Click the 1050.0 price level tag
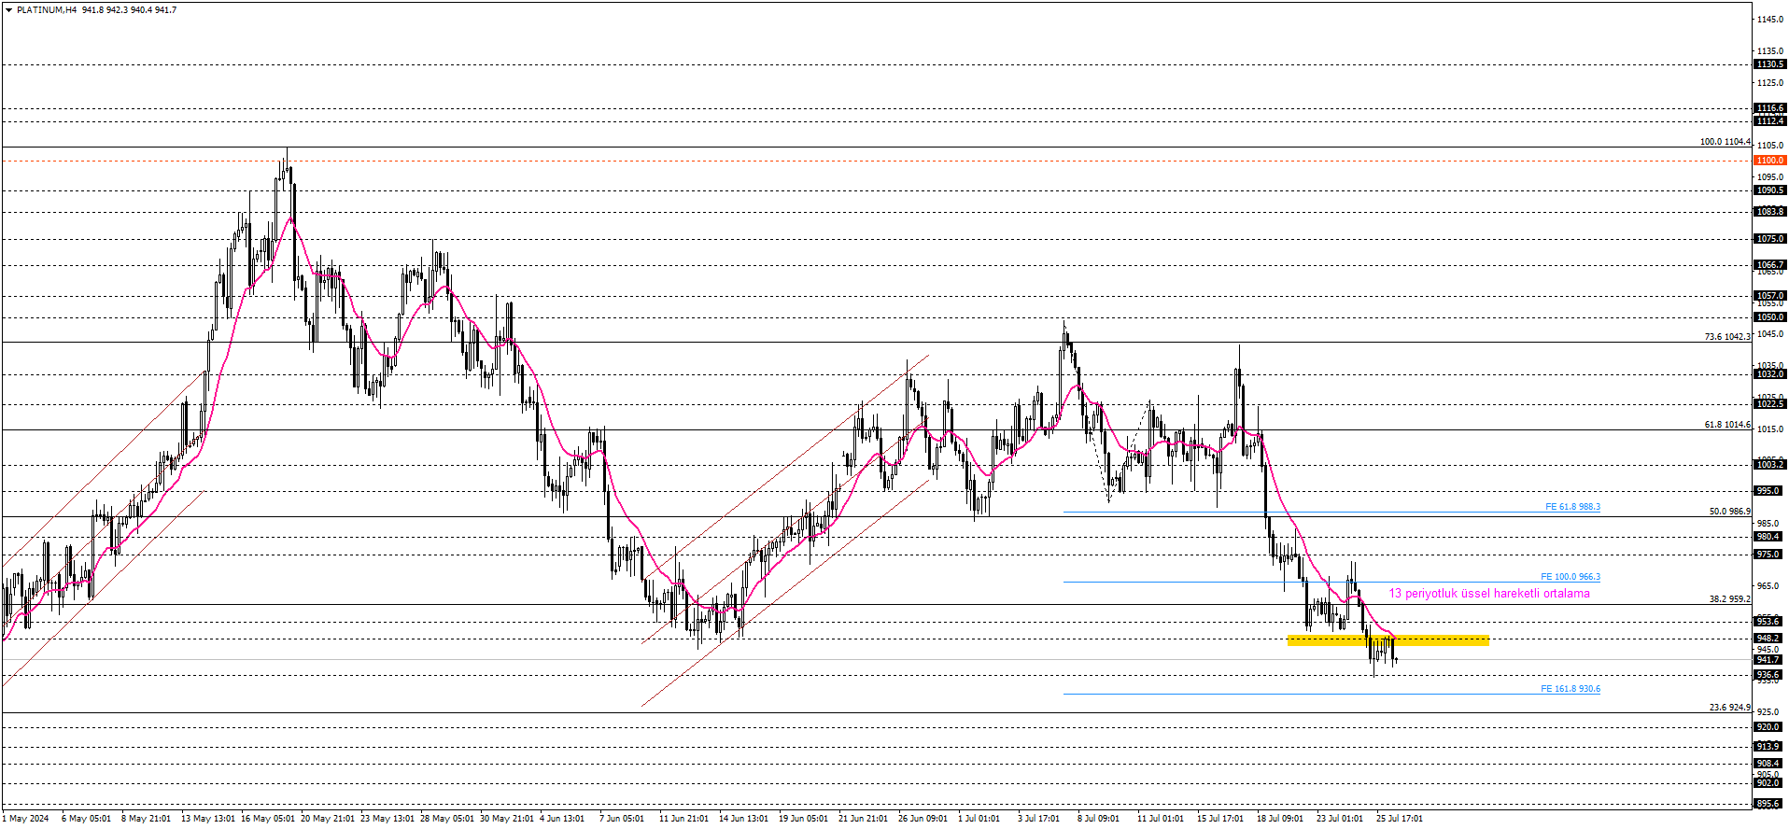Screen dimensions: 1789x829 [x=1770, y=317]
